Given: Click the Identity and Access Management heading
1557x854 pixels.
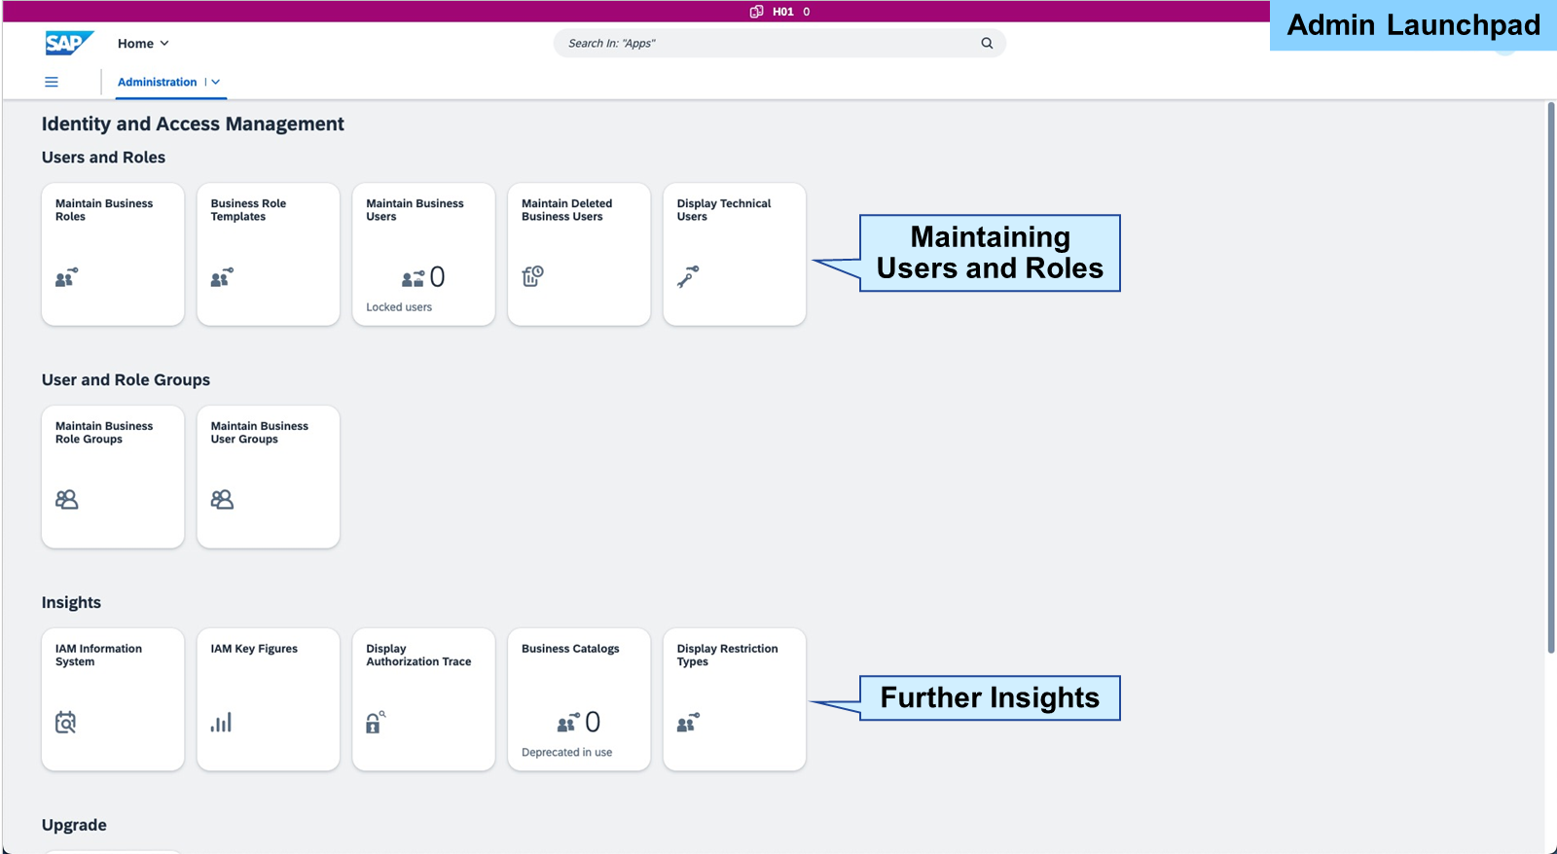Looking at the screenshot, I should pyautogui.click(x=193, y=125).
